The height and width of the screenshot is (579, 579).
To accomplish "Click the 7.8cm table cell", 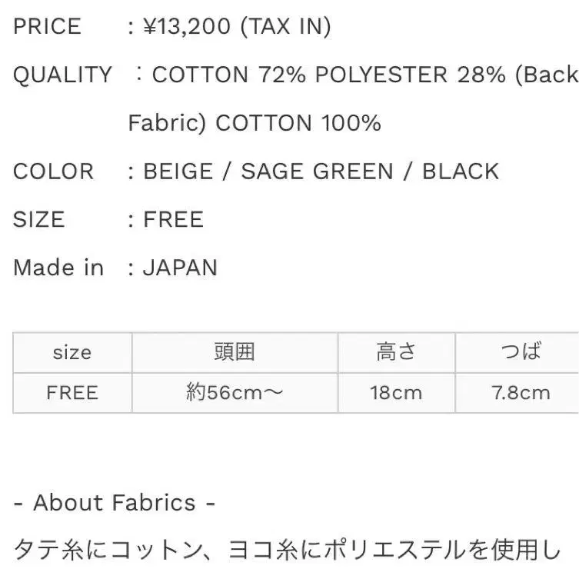I will click(521, 393).
